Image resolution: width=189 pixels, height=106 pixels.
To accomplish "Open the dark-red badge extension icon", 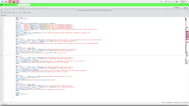I will (177, 8).
